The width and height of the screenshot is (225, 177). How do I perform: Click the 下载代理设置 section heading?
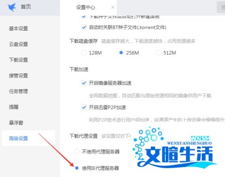(x=83, y=136)
